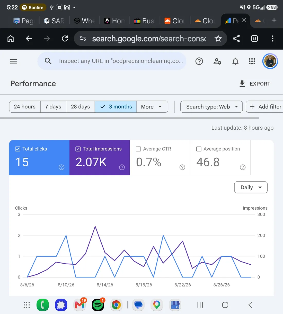The height and width of the screenshot is (314, 283).
Task: Add a new filter
Action: (x=265, y=107)
